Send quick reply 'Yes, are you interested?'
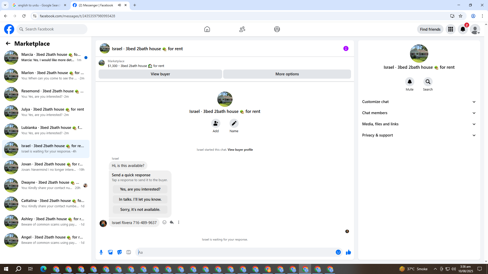This screenshot has width=488, height=274. coord(140,189)
